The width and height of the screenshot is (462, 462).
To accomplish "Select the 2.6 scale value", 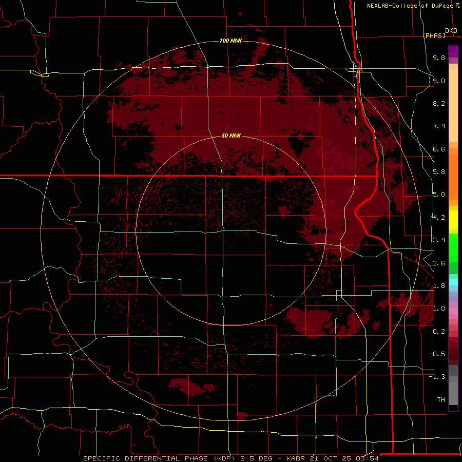I will click(x=439, y=263).
